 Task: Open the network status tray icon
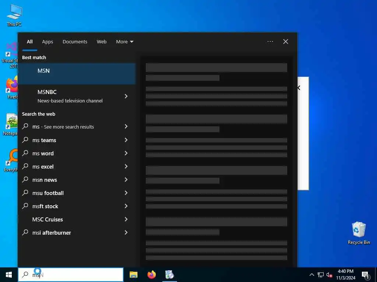point(321,275)
